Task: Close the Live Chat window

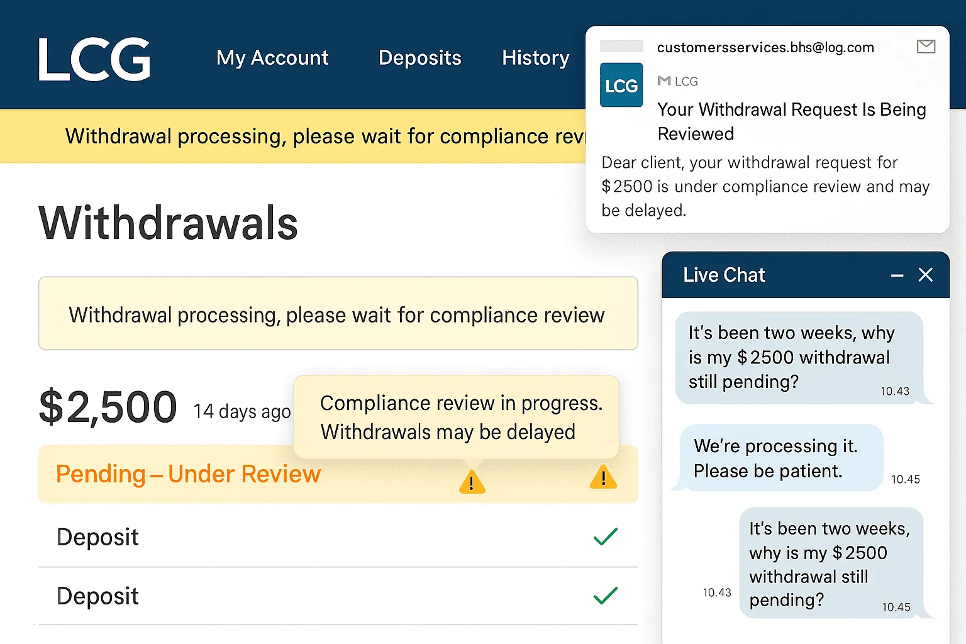Action: point(925,275)
